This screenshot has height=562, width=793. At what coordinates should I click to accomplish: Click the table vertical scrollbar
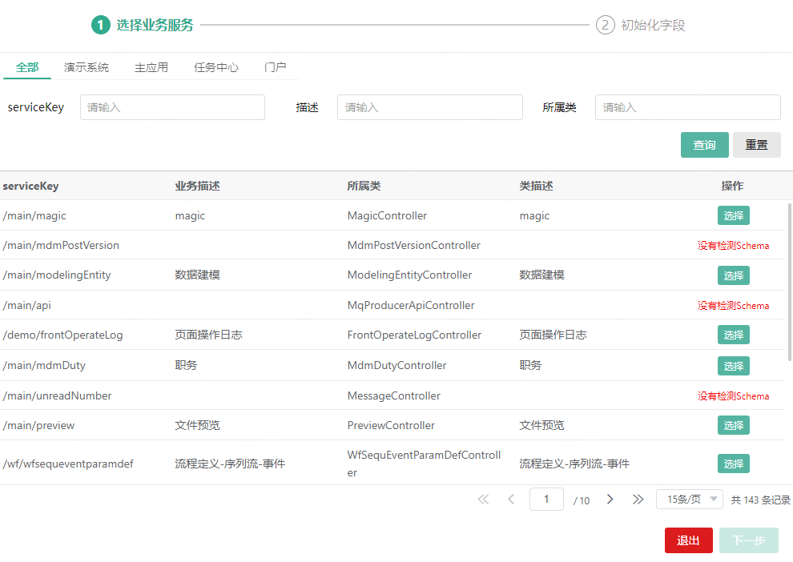pos(790,280)
